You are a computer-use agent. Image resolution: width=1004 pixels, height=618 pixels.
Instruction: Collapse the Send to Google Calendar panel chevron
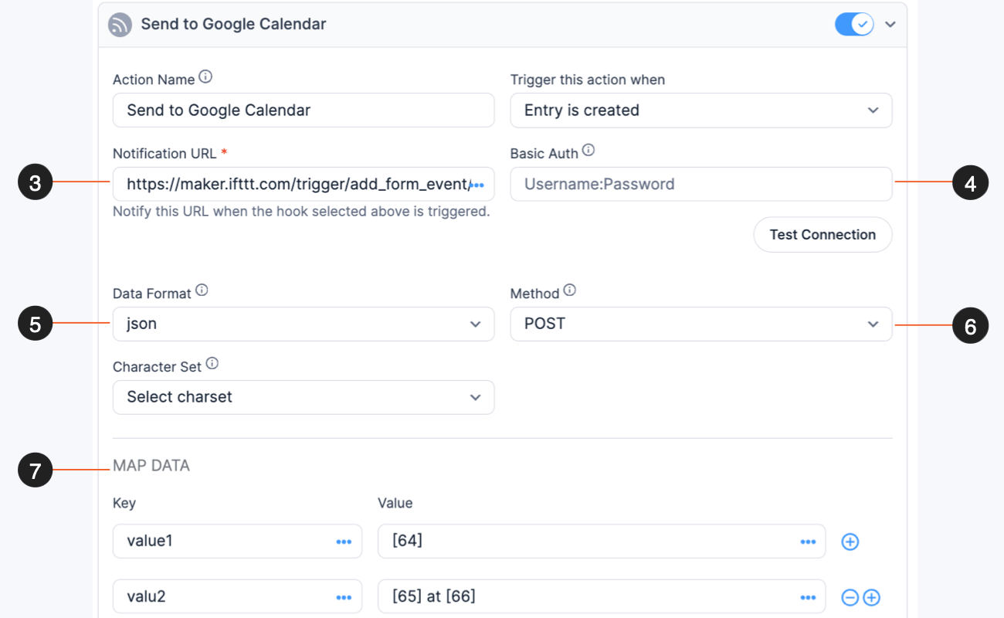click(890, 24)
